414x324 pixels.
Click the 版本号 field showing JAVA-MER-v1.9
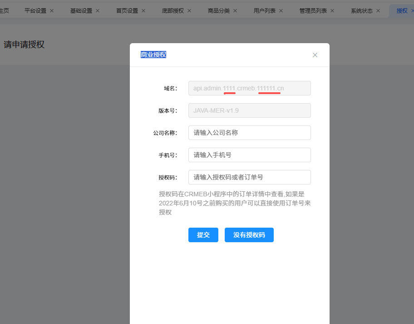tap(249, 110)
